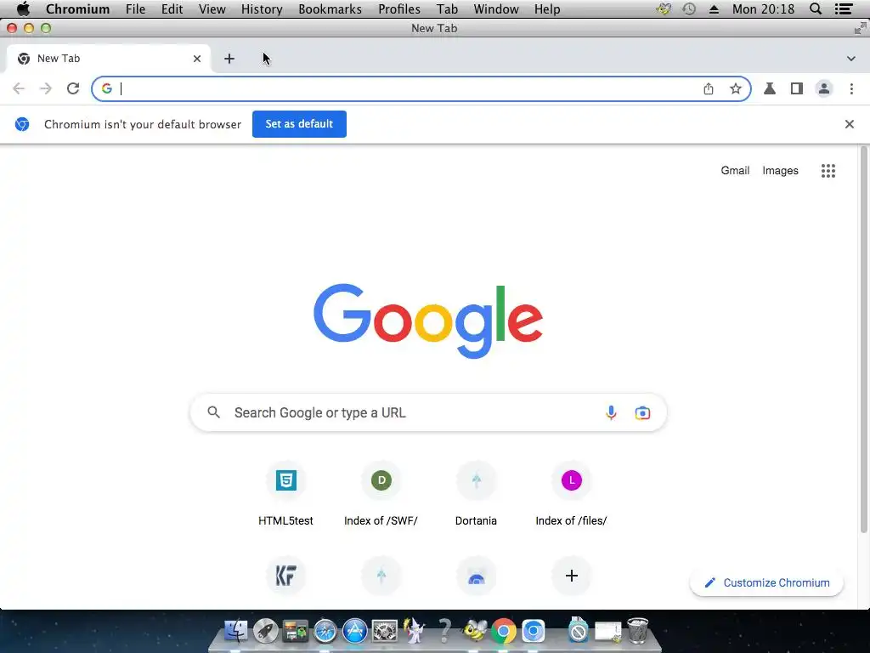
Task: Open the Gmail link
Action: pos(735,170)
